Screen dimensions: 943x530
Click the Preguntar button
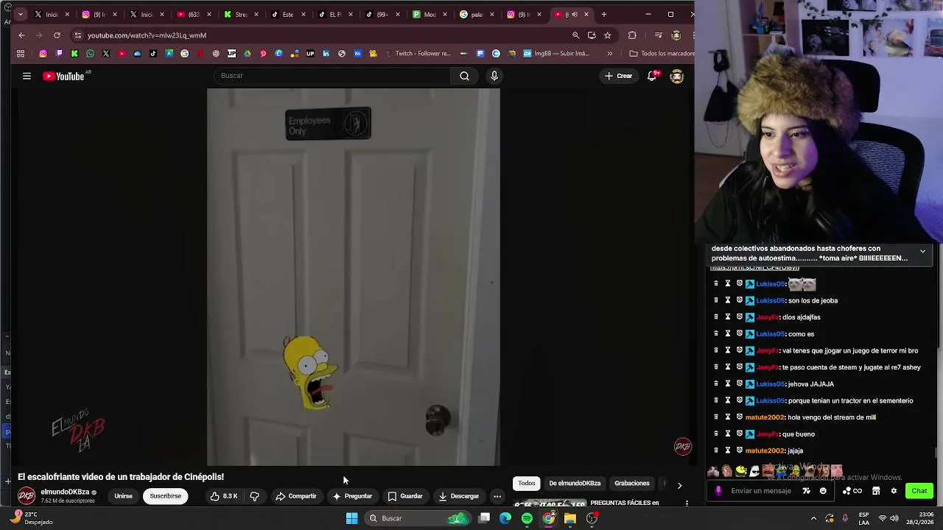coord(352,496)
